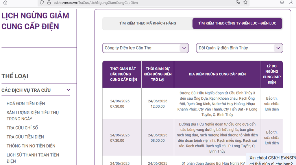
Task: Open the Pocket save icon
Action: pos(282,2)
